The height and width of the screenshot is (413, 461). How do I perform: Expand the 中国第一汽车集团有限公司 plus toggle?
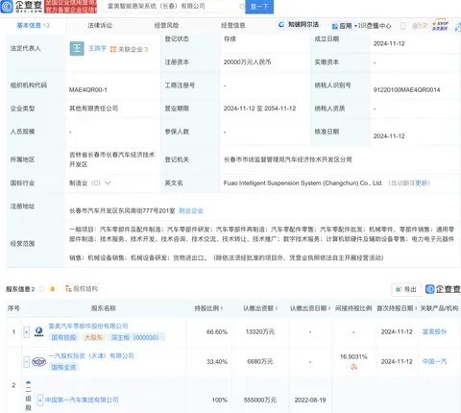point(40,400)
